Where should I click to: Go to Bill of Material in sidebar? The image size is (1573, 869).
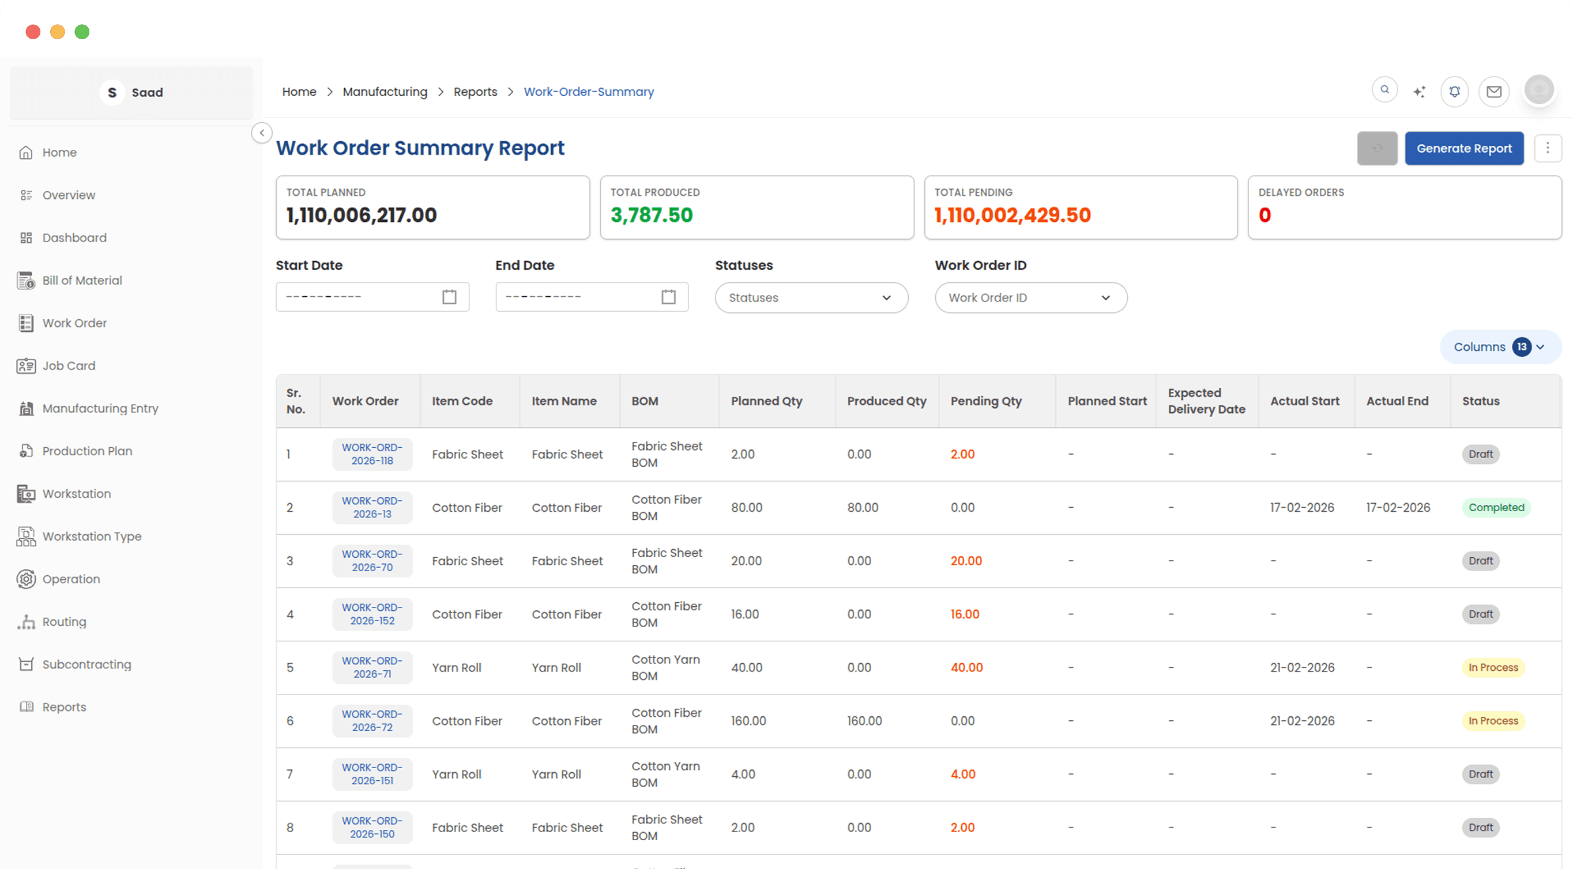tap(82, 280)
